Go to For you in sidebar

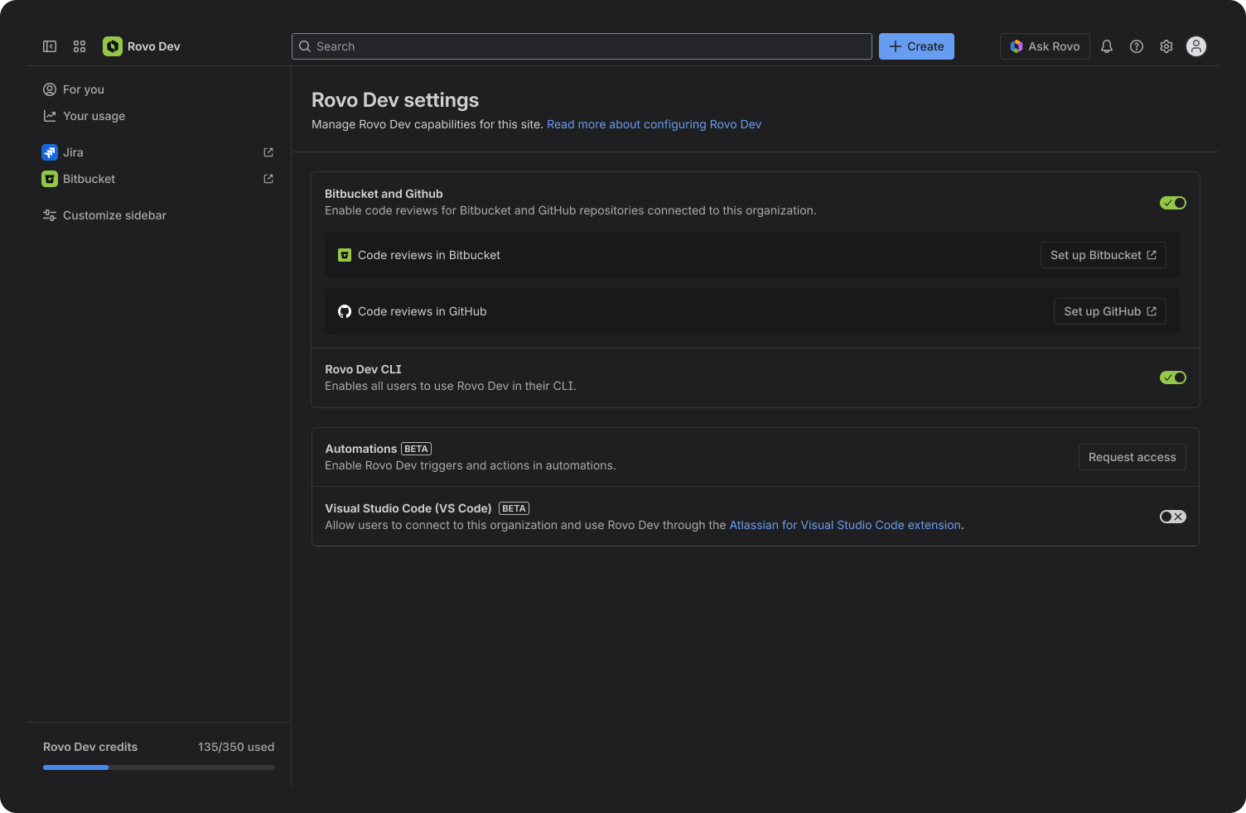pyautogui.click(x=83, y=89)
